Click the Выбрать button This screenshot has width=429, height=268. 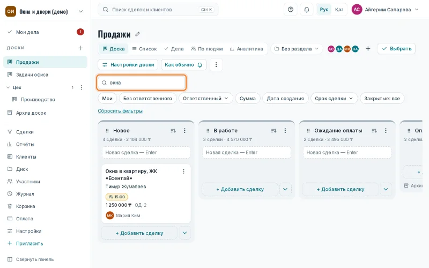point(396,49)
